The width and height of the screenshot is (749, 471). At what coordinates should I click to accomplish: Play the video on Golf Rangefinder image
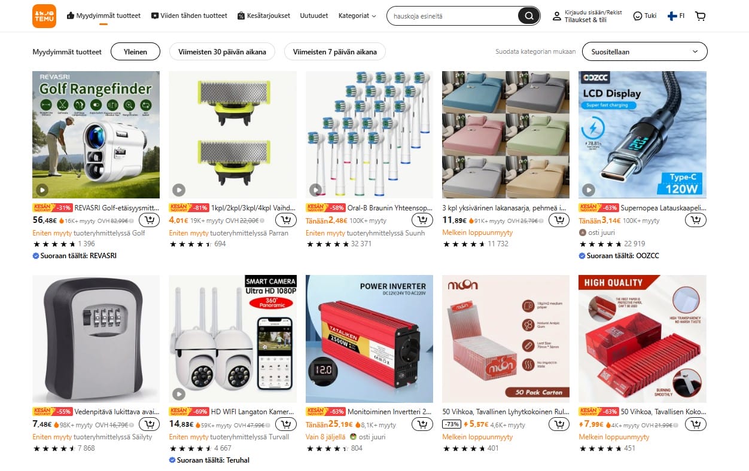42,190
